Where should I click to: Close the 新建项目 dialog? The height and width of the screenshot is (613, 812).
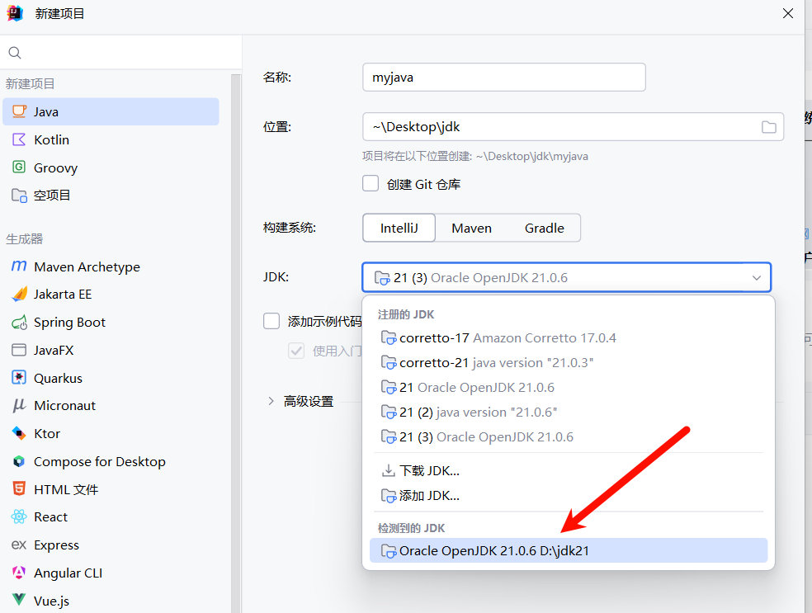tap(788, 13)
